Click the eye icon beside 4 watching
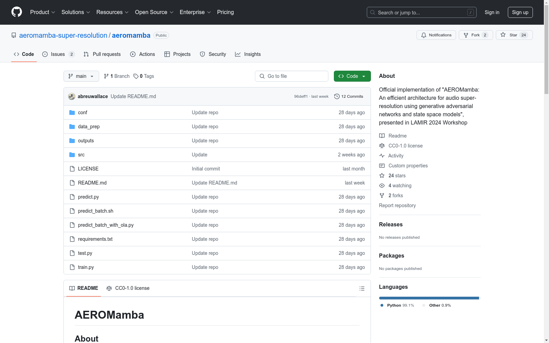Viewport: 549px width, 343px height. (x=382, y=186)
